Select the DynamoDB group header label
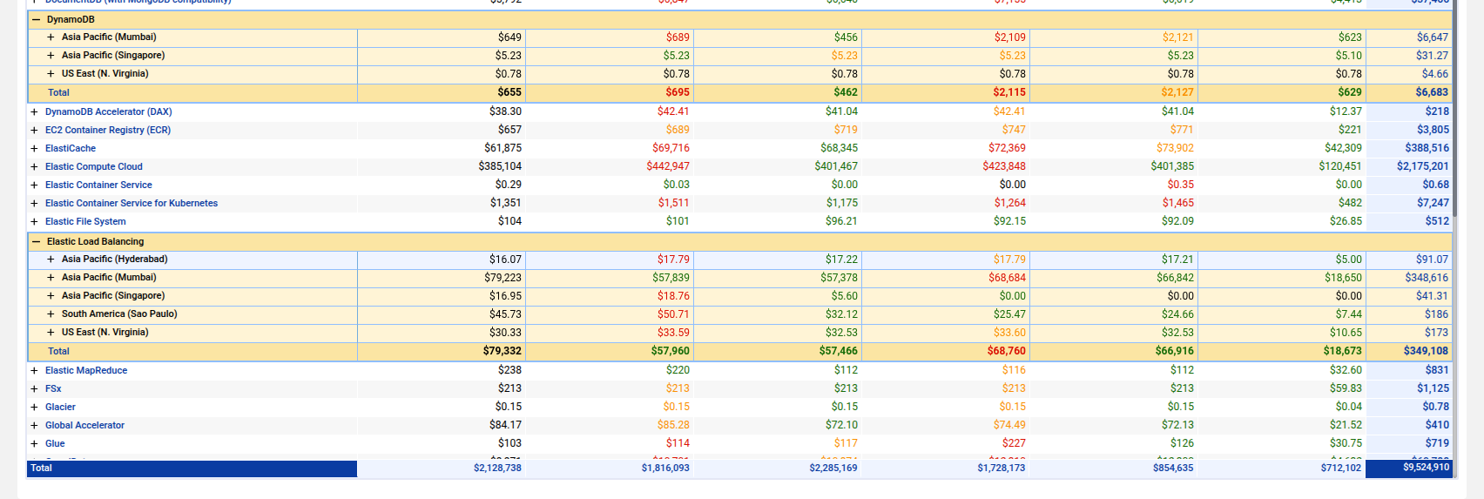The height and width of the screenshot is (499, 1484). 71,19
